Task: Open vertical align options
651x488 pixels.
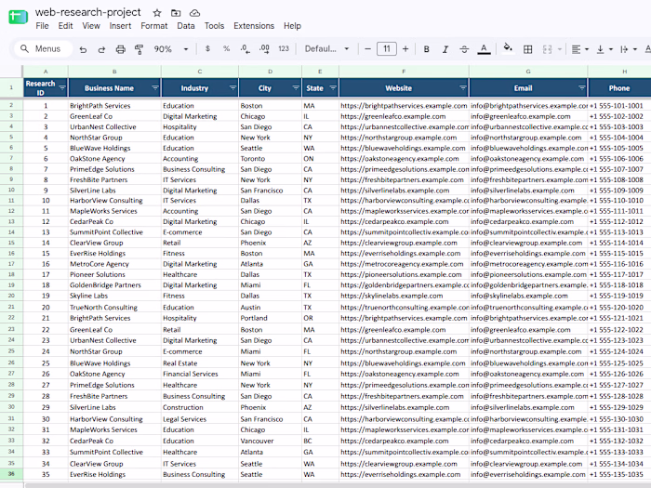Action: (604, 49)
